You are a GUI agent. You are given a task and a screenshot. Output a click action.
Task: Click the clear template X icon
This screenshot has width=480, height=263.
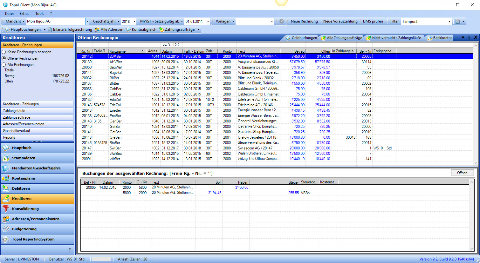click(x=281, y=21)
